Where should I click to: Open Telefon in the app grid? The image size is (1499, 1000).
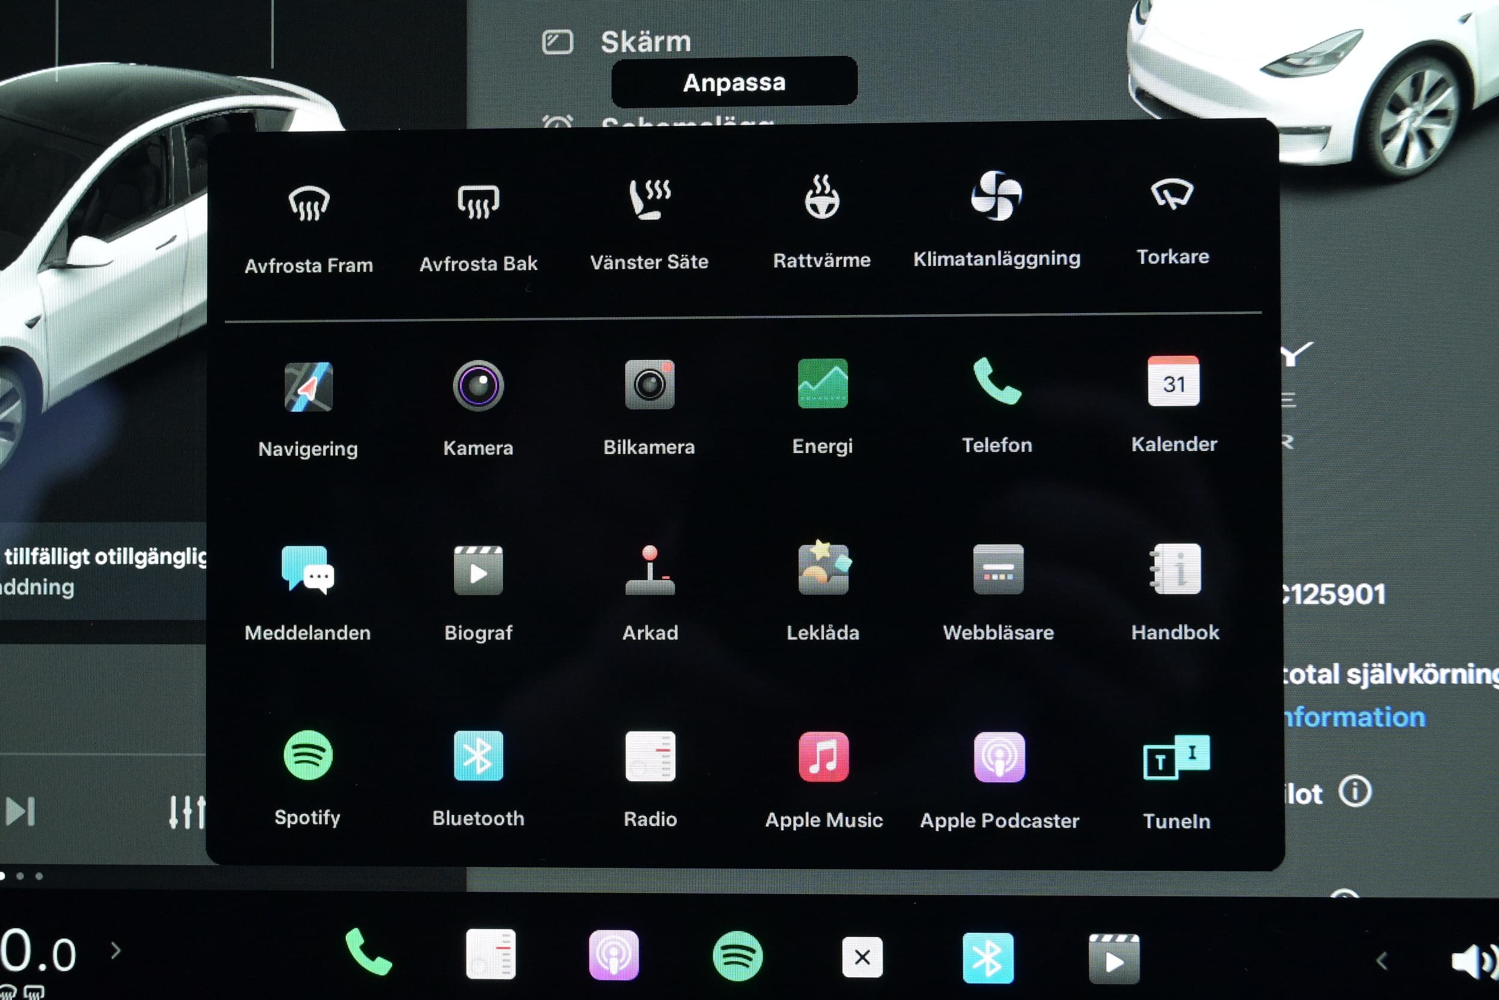[997, 406]
